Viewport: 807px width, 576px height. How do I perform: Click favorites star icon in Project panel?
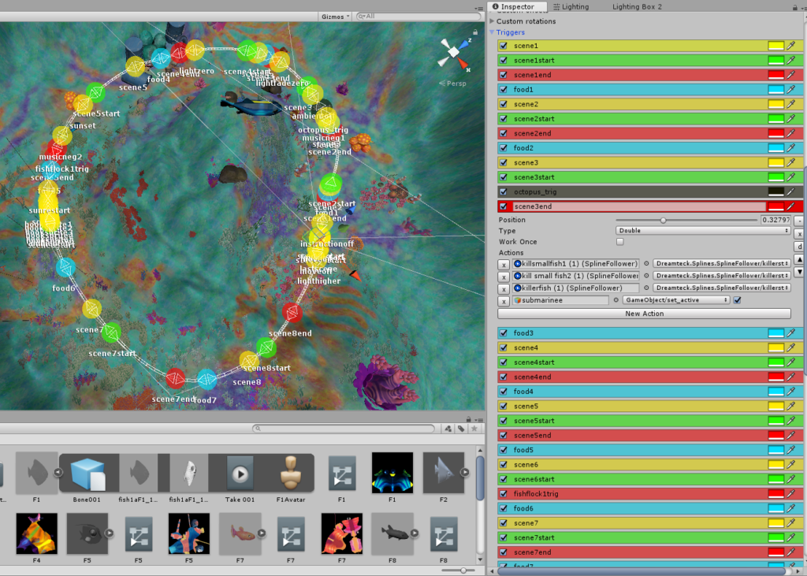[474, 429]
